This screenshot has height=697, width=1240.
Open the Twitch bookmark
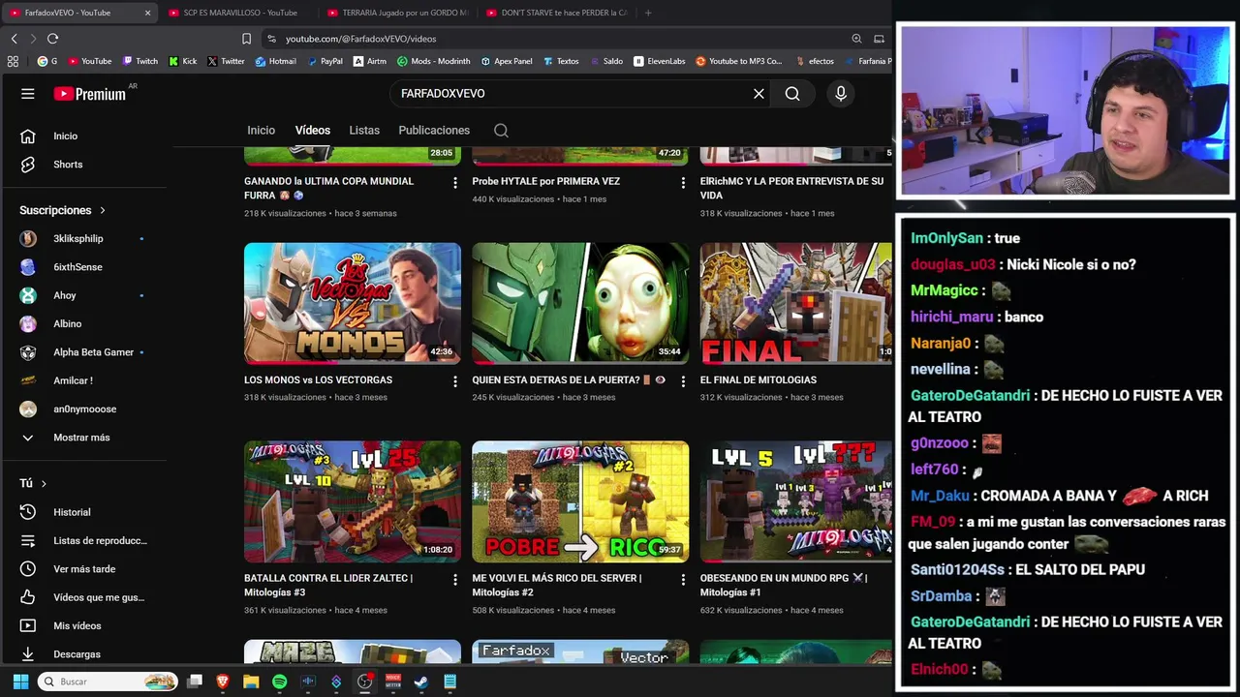tap(140, 61)
